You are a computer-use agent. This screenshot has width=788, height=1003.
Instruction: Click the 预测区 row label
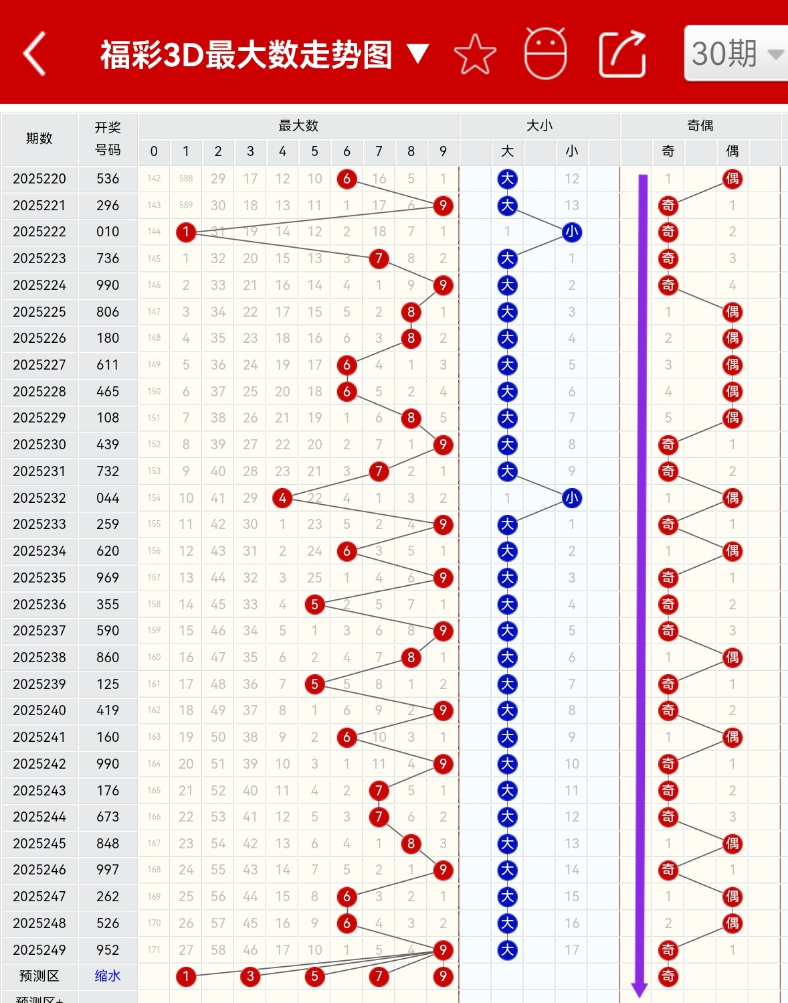(39, 976)
